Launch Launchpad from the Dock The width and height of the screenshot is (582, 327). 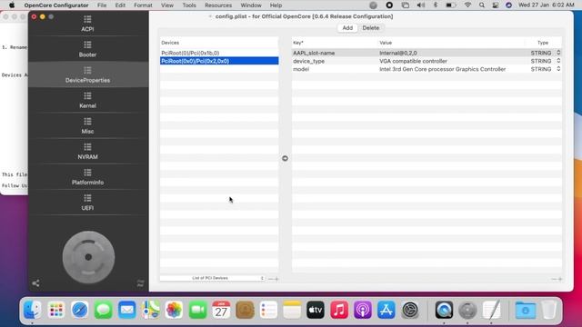coord(56,310)
